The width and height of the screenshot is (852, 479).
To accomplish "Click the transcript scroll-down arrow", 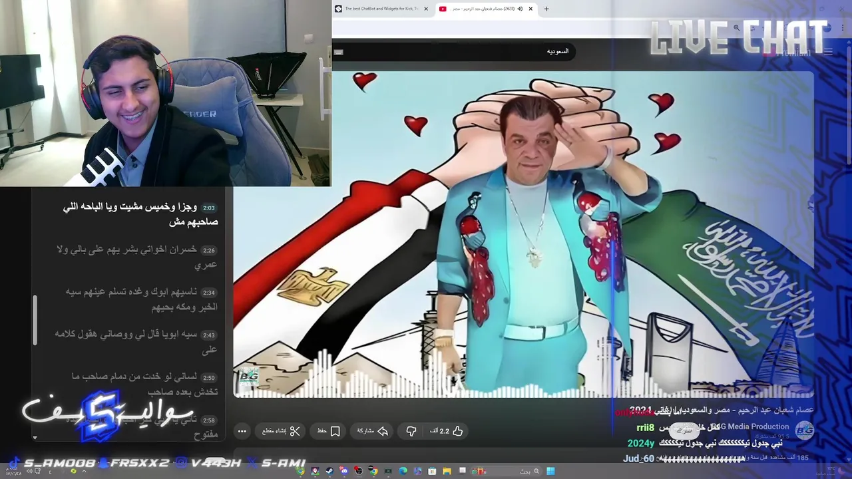I will 35,438.
